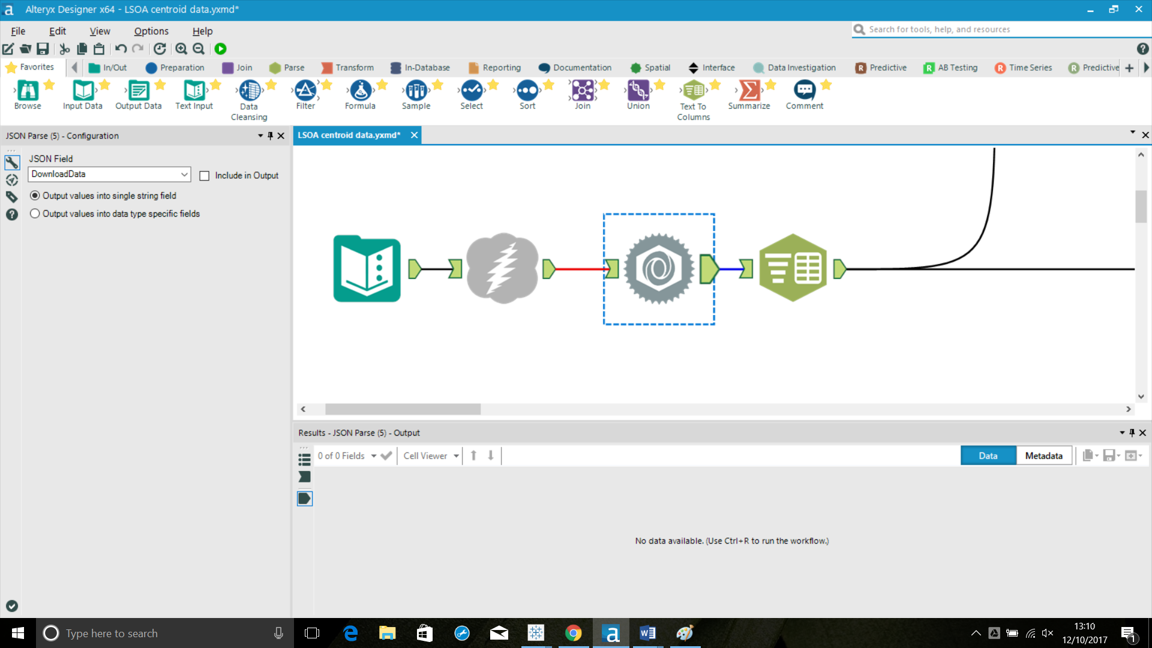
Task: Open Google Chrome from taskbar
Action: [x=574, y=633]
